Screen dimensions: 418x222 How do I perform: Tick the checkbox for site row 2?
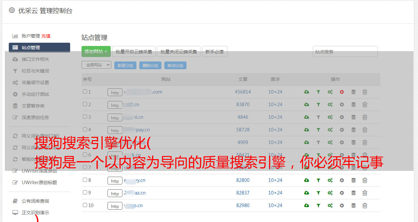coord(85,104)
